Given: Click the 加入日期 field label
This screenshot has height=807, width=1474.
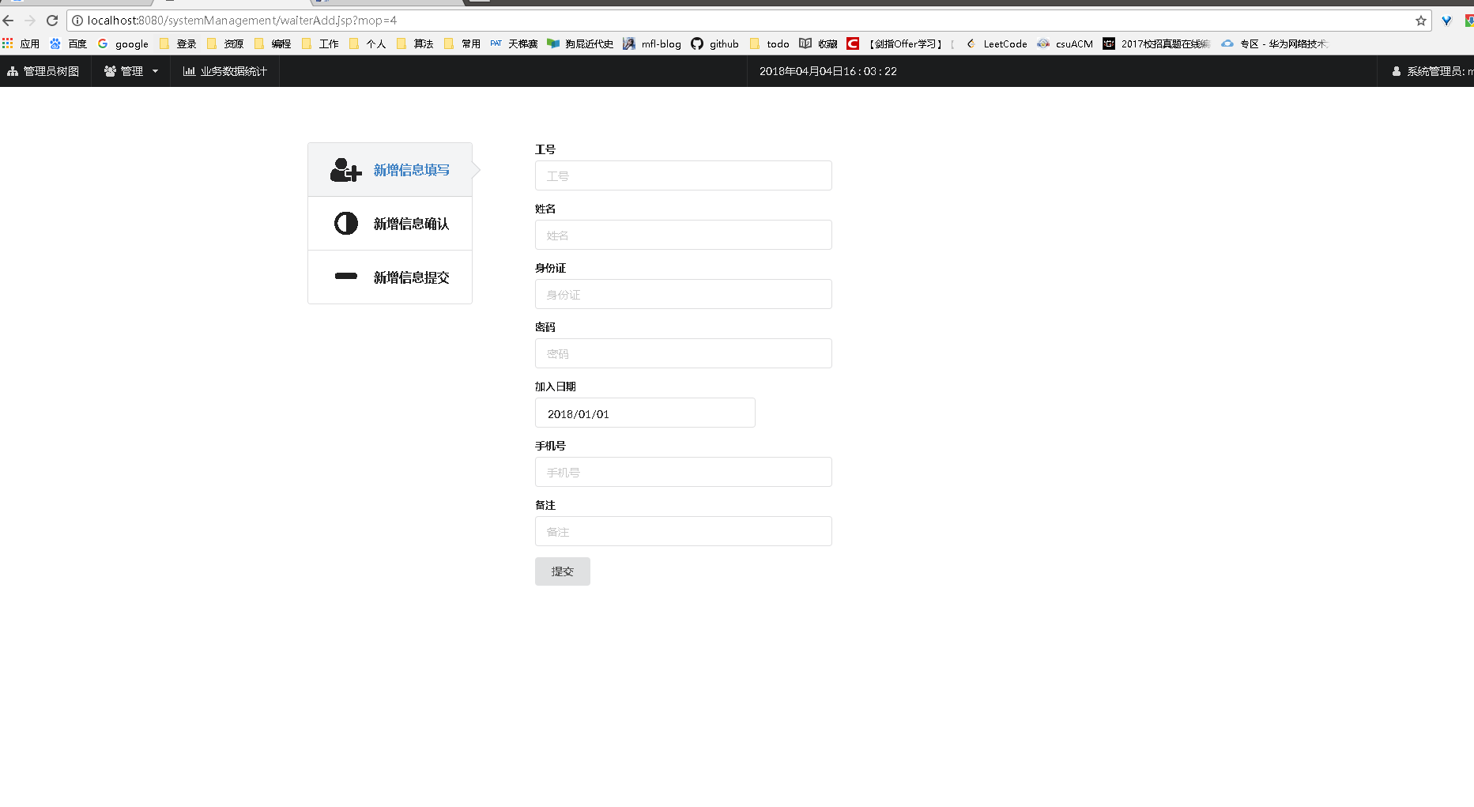Looking at the screenshot, I should [556, 387].
